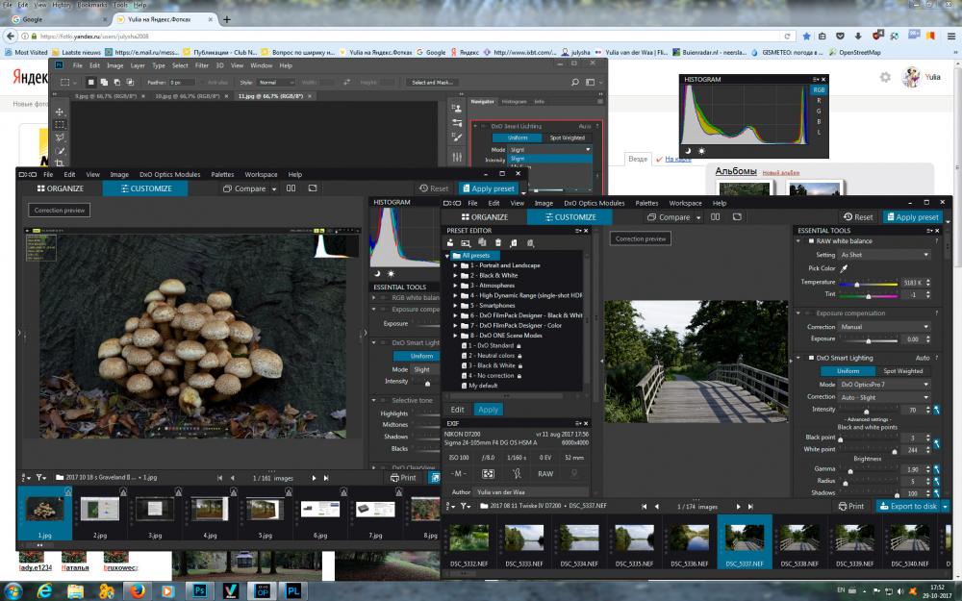
Task: Toggle the RAW white balance correction checkbox
Action: pyautogui.click(x=811, y=241)
